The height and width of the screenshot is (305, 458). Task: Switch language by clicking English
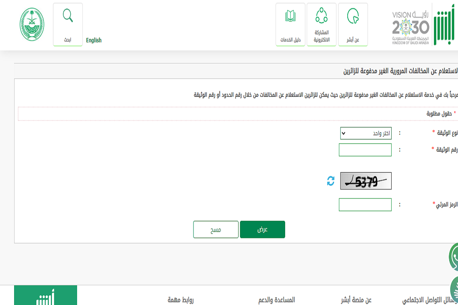pos(93,40)
